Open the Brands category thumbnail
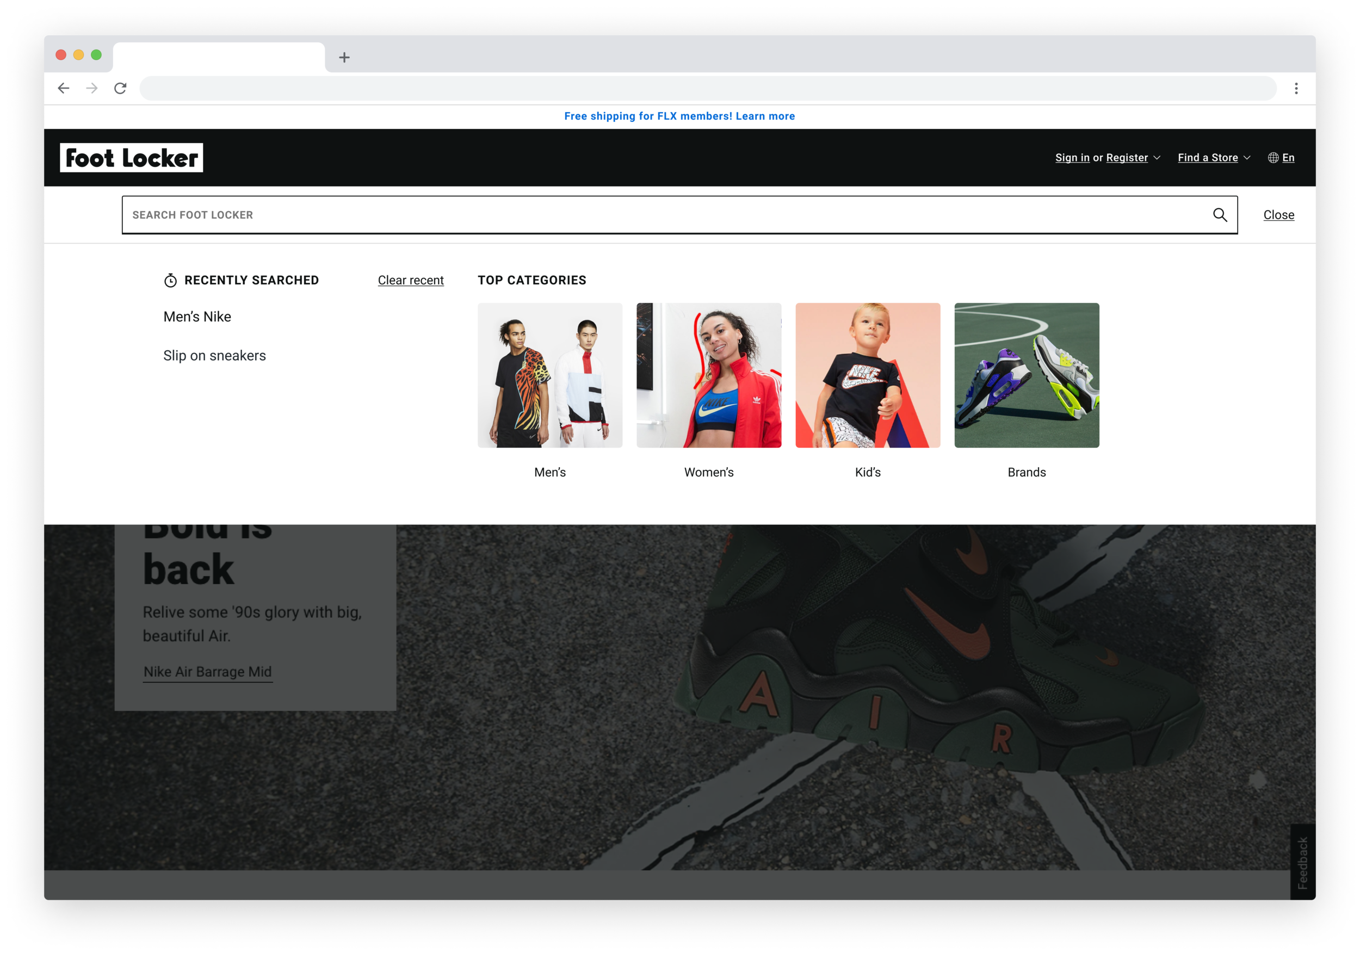The height and width of the screenshot is (953, 1360). tap(1027, 375)
